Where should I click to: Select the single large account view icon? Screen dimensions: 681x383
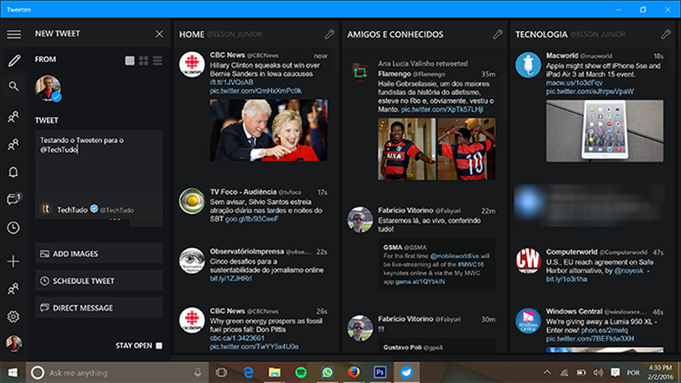point(129,61)
